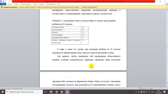Open Task View on the taskbar
Screen dimensions: 168x94
[x=45, y=92]
